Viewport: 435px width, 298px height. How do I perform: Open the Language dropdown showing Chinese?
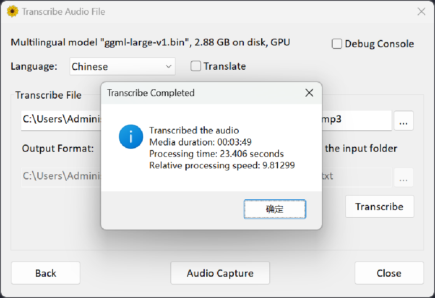(122, 66)
